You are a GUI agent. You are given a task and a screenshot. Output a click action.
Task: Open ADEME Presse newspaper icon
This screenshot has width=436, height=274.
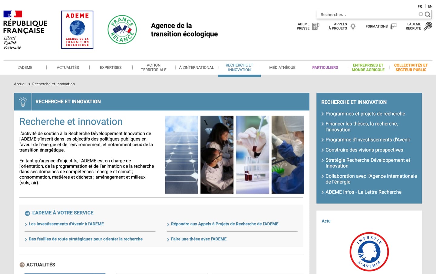316,26
